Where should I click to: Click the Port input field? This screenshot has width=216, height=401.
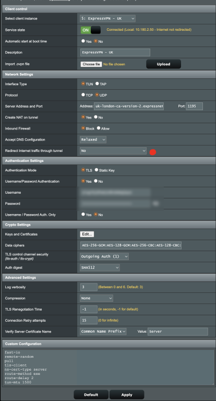pos(194,106)
